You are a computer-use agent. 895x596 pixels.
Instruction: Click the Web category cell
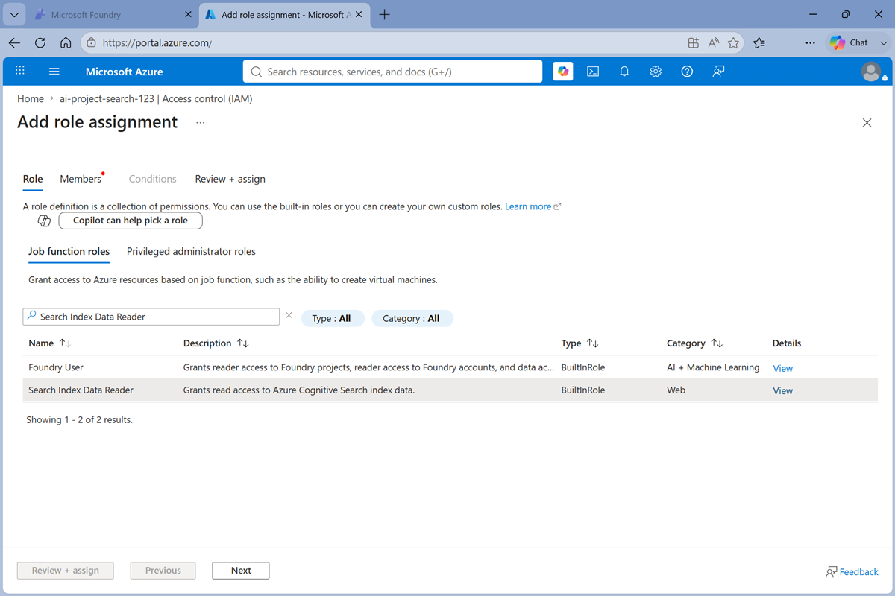pyautogui.click(x=676, y=390)
